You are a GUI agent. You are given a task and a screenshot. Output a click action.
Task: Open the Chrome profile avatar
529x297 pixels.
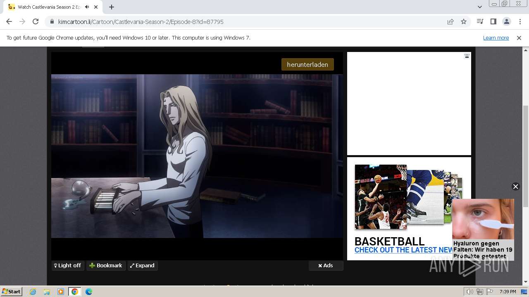pos(506,21)
